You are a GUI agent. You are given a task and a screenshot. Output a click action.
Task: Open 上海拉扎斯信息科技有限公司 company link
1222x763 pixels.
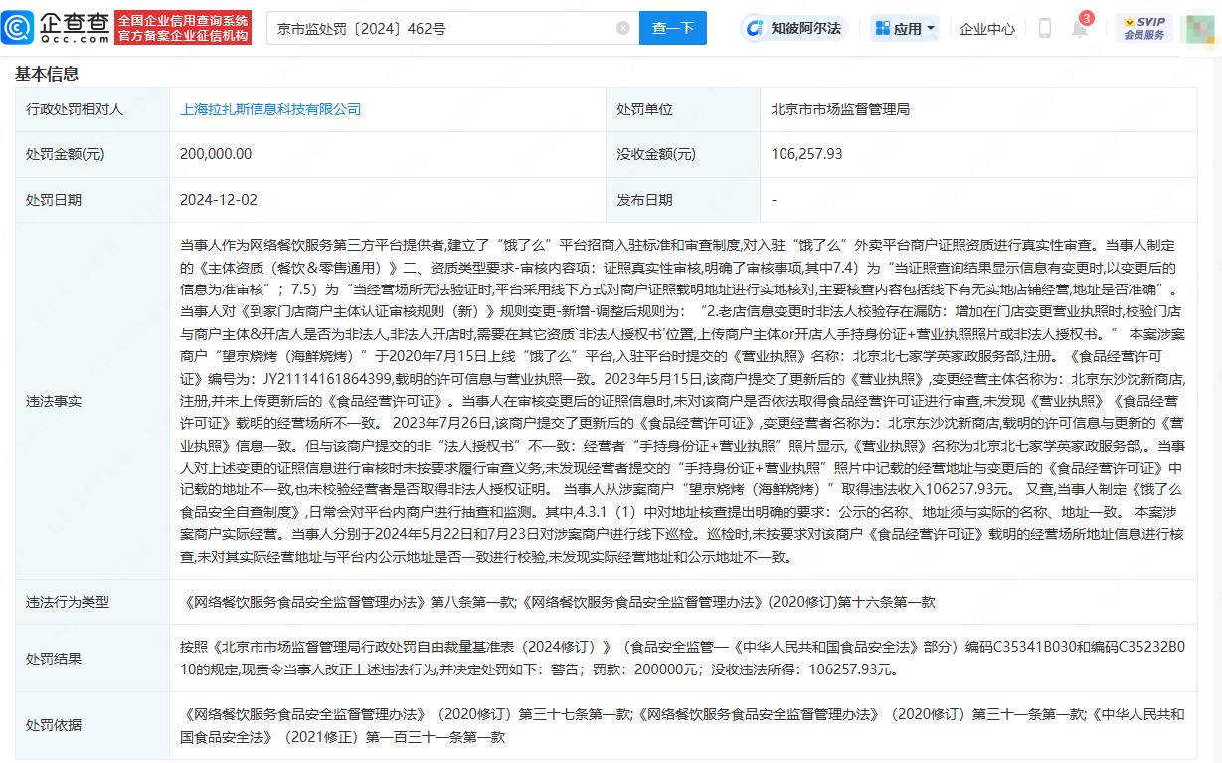click(270, 109)
